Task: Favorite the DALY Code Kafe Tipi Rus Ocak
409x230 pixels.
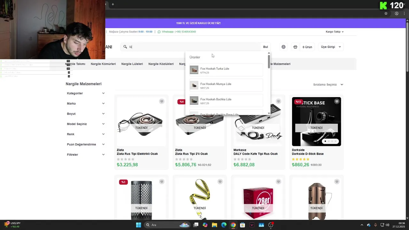Action: [278, 101]
